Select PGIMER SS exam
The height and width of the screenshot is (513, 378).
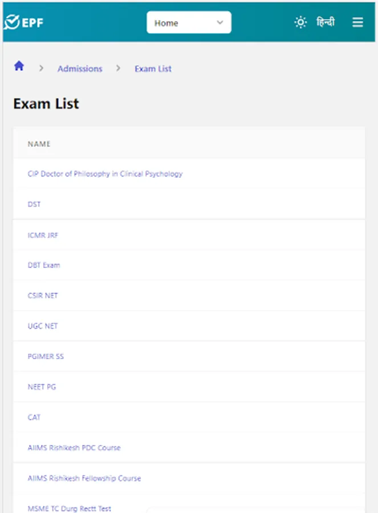click(46, 356)
